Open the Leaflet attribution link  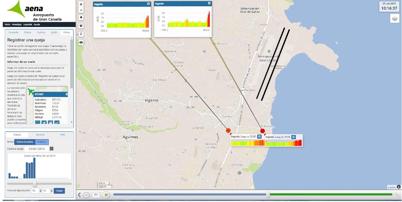coord(391,187)
